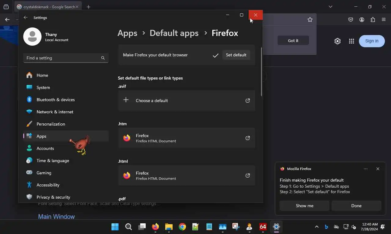Navigate to Default apps in the breadcrumb

tap(174, 33)
